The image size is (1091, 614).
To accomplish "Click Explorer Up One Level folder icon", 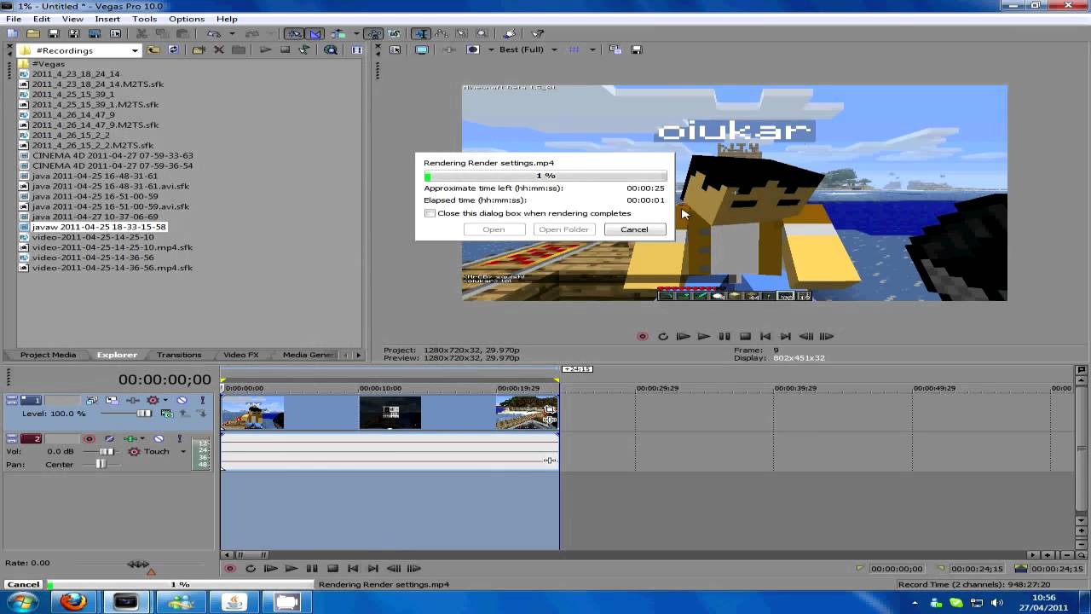I will click(153, 49).
